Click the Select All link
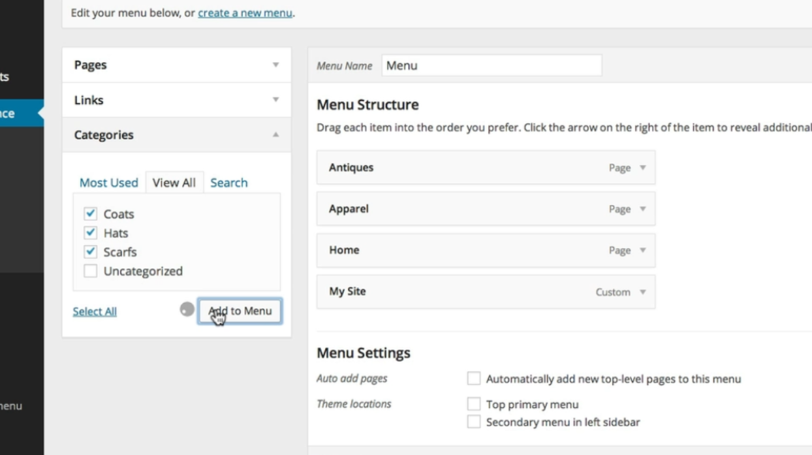The width and height of the screenshot is (812, 455). click(95, 311)
